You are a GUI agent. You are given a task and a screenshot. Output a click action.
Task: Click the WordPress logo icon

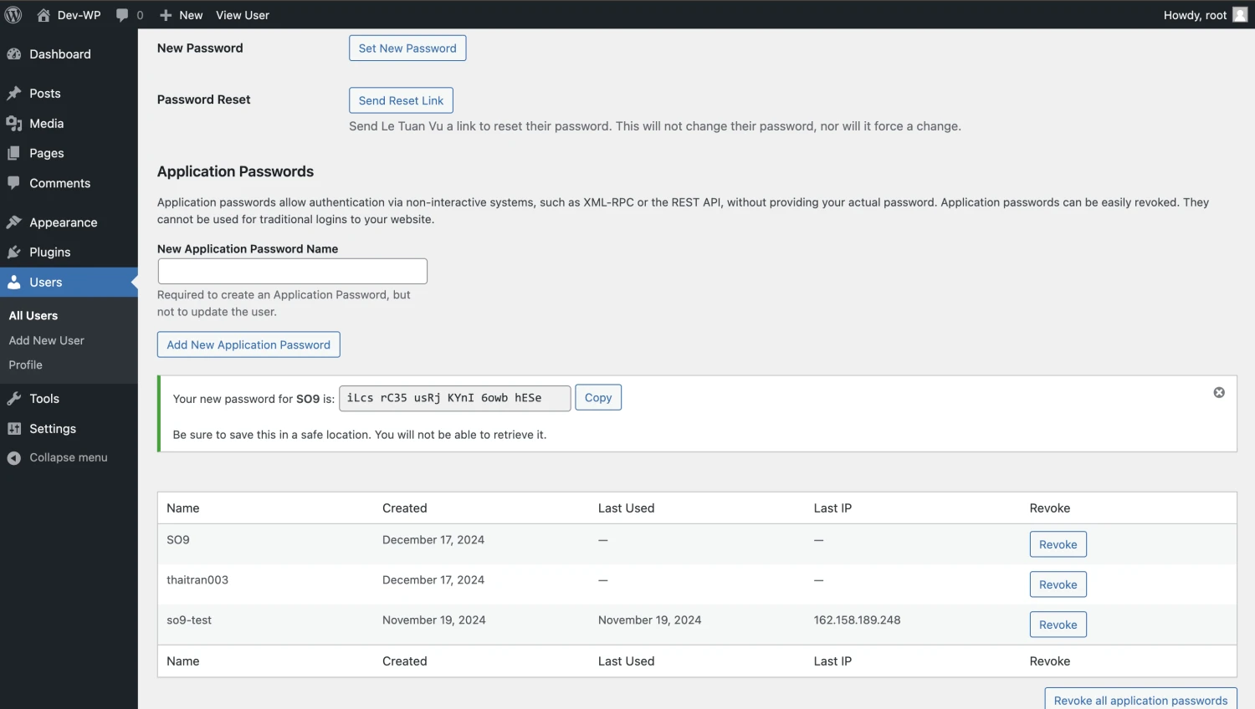(13, 15)
